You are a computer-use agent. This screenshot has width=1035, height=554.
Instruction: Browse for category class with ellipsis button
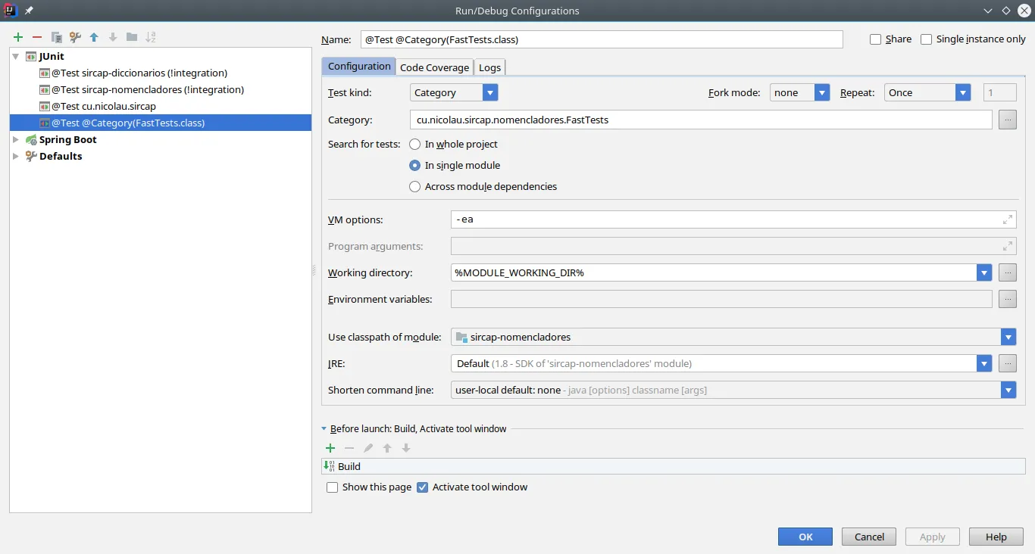pos(1007,120)
